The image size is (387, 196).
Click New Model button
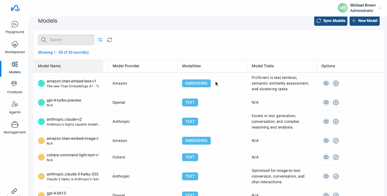[x=364, y=21]
